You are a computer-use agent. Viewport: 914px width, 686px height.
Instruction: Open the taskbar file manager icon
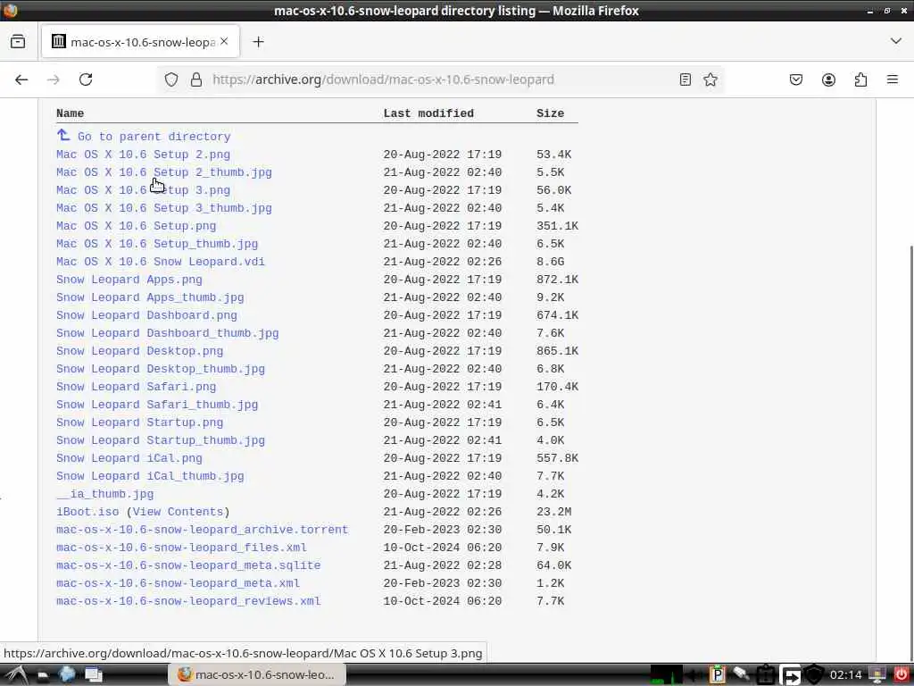coord(43,675)
